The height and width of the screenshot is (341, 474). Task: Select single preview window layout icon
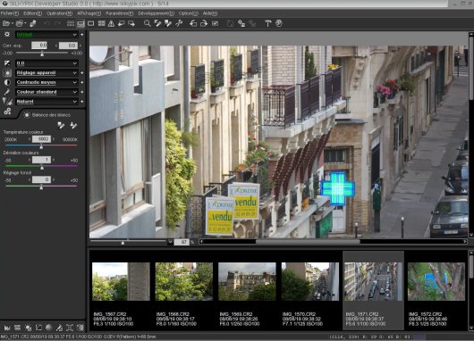coord(90,23)
